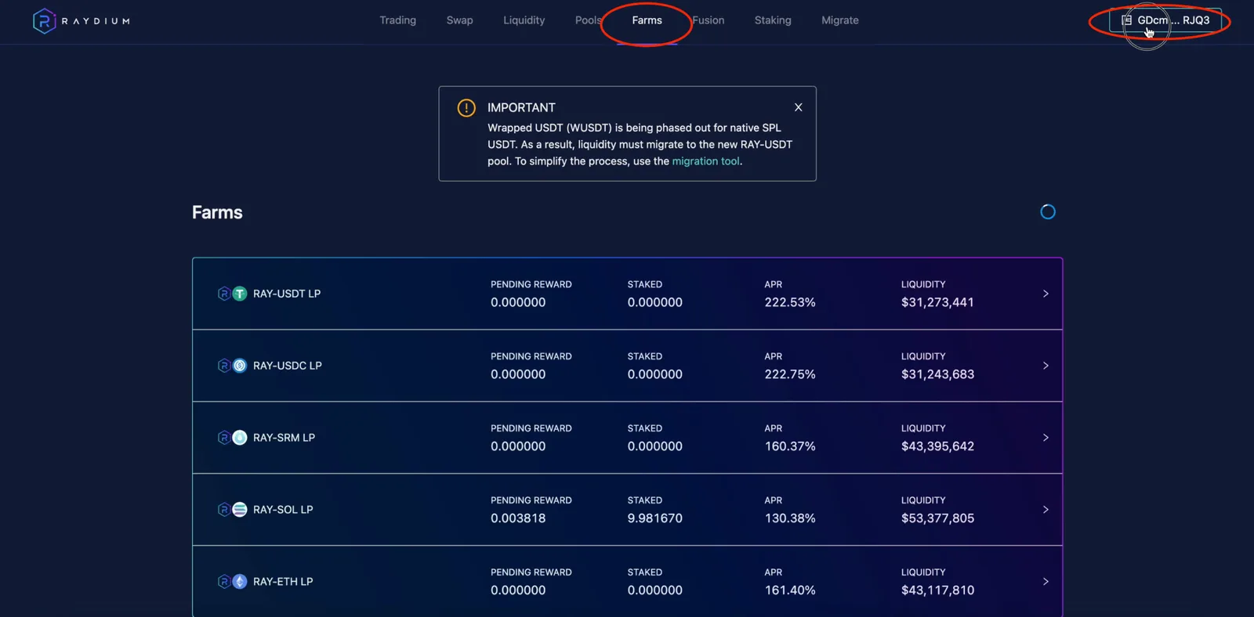Click the SRM token icon in RAY-SRM row
The width and height of the screenshot is (1254, 617).
point(240,438)
